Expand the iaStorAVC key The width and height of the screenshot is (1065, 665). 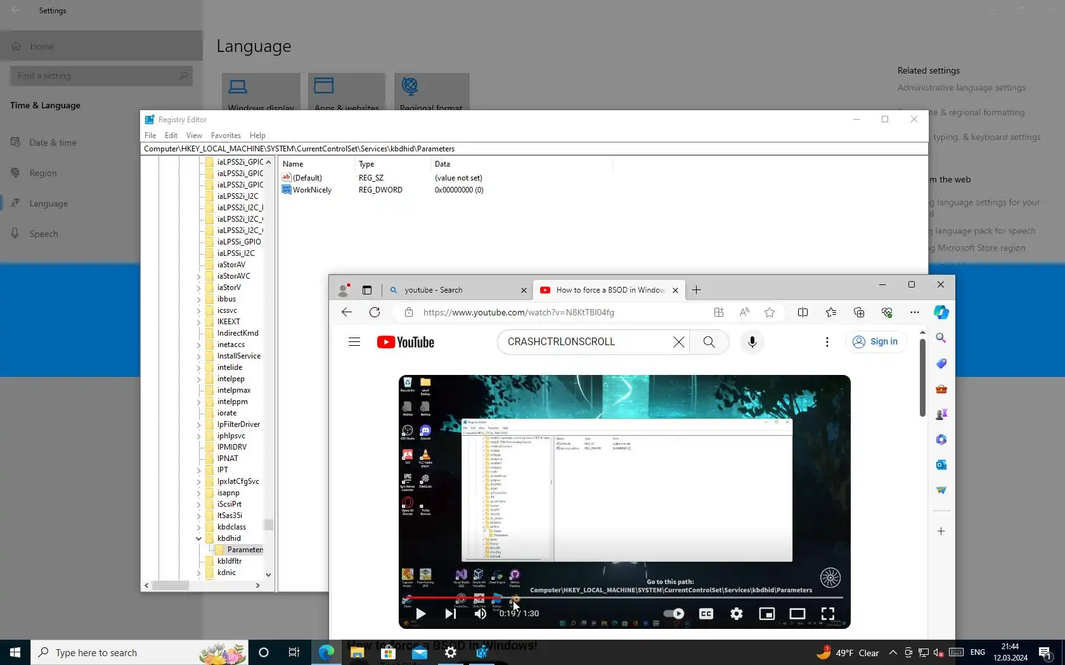point(198,276)
